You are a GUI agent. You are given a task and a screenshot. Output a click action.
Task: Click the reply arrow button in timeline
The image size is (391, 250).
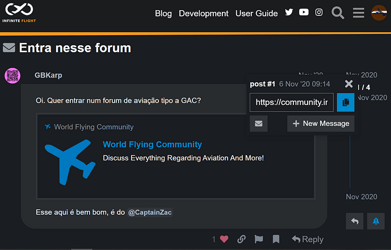(355, 221)
